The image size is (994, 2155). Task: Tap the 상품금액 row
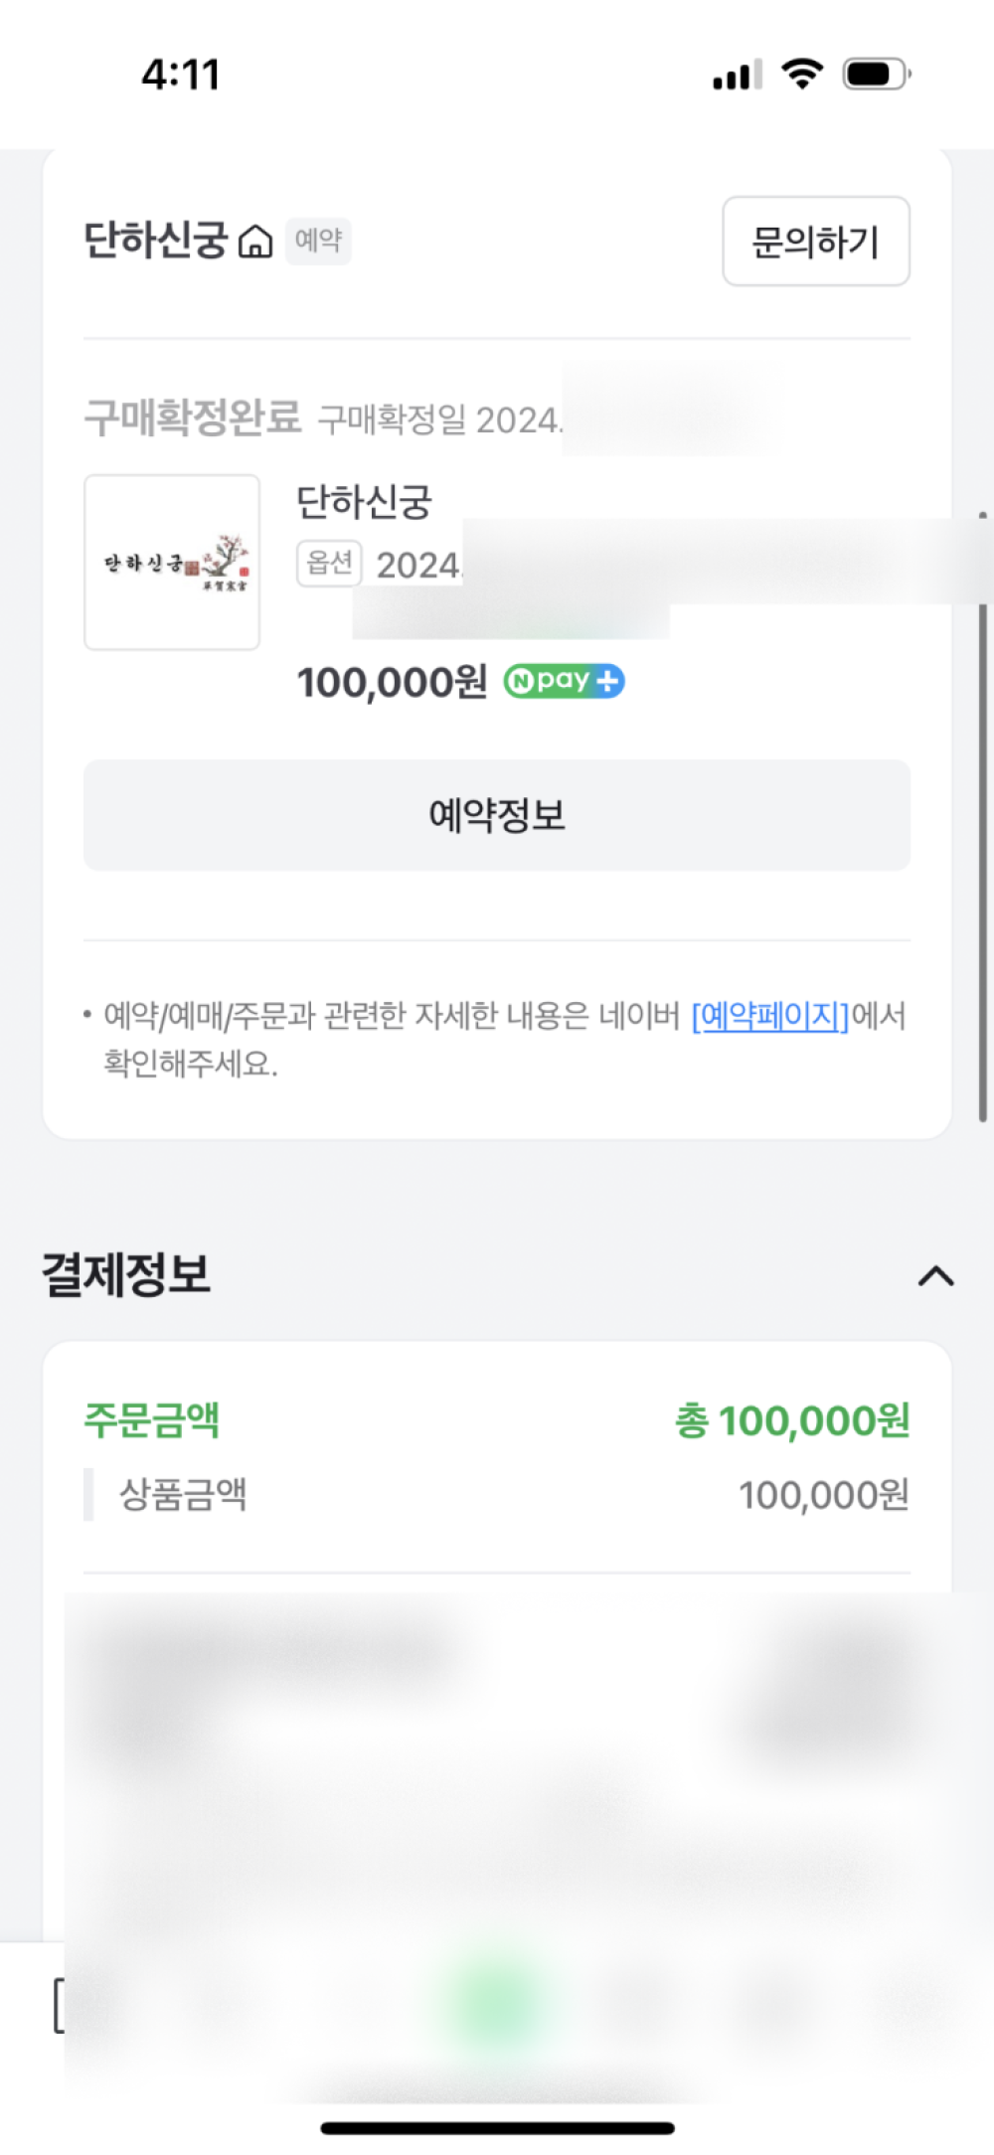click(x=497, y=1494)
